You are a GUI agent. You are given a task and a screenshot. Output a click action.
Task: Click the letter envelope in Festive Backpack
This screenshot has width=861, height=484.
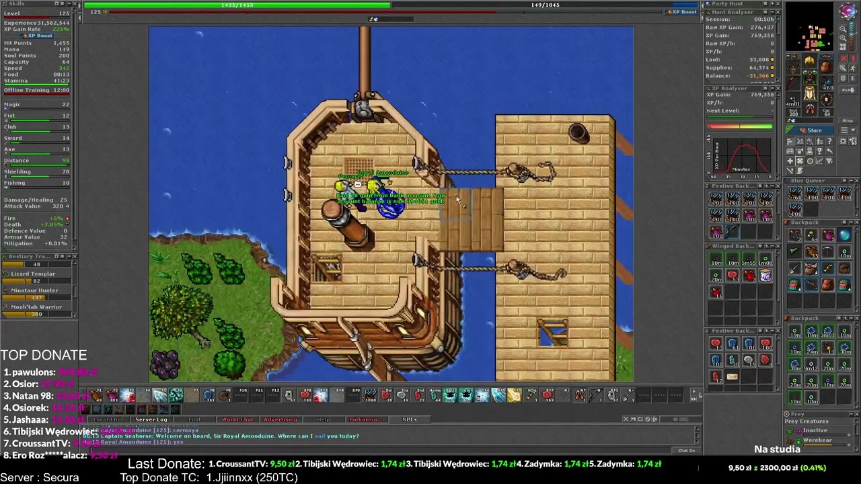tap(733, 377)
